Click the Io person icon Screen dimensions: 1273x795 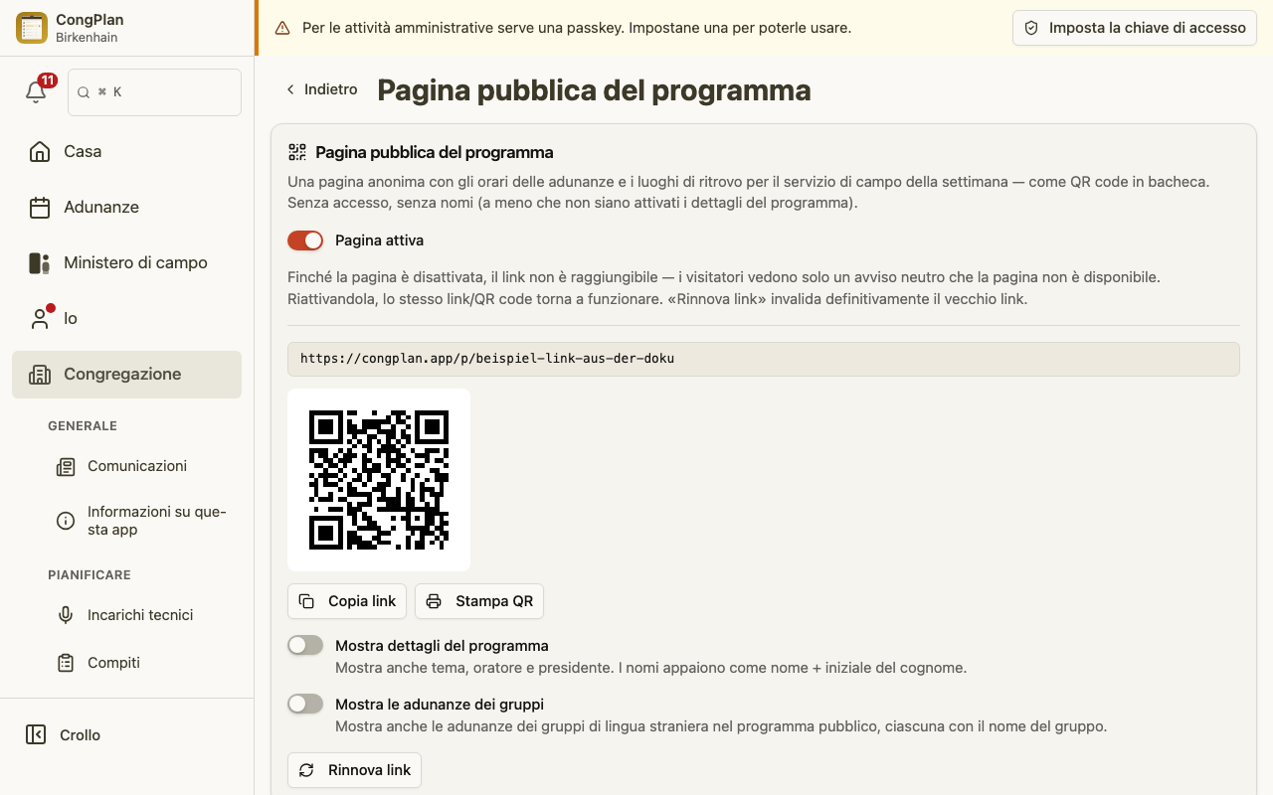[x=40, y=318]
